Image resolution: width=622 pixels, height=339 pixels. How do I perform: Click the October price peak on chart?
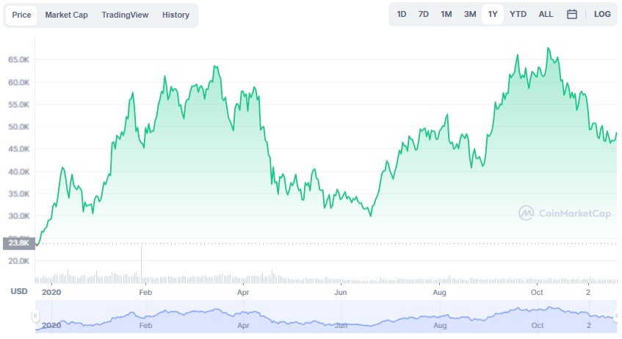[549, 49]
